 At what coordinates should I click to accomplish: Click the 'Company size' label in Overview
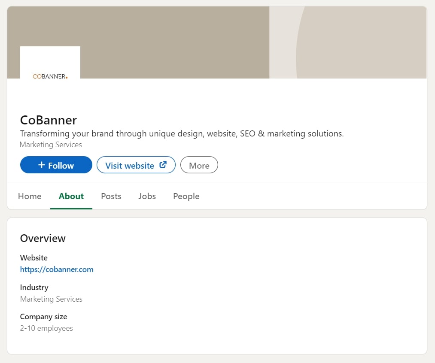[x=43, y=317]
